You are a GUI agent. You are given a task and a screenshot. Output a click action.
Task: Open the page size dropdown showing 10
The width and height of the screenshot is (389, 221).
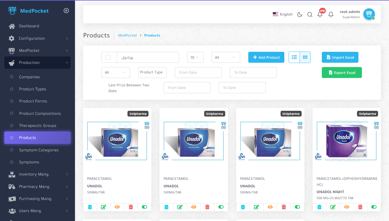pos(195,57)
